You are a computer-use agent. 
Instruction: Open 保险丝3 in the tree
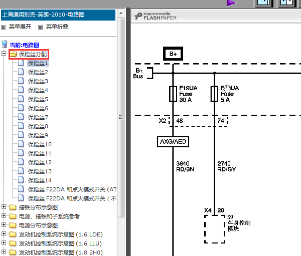tap(38, 81)
